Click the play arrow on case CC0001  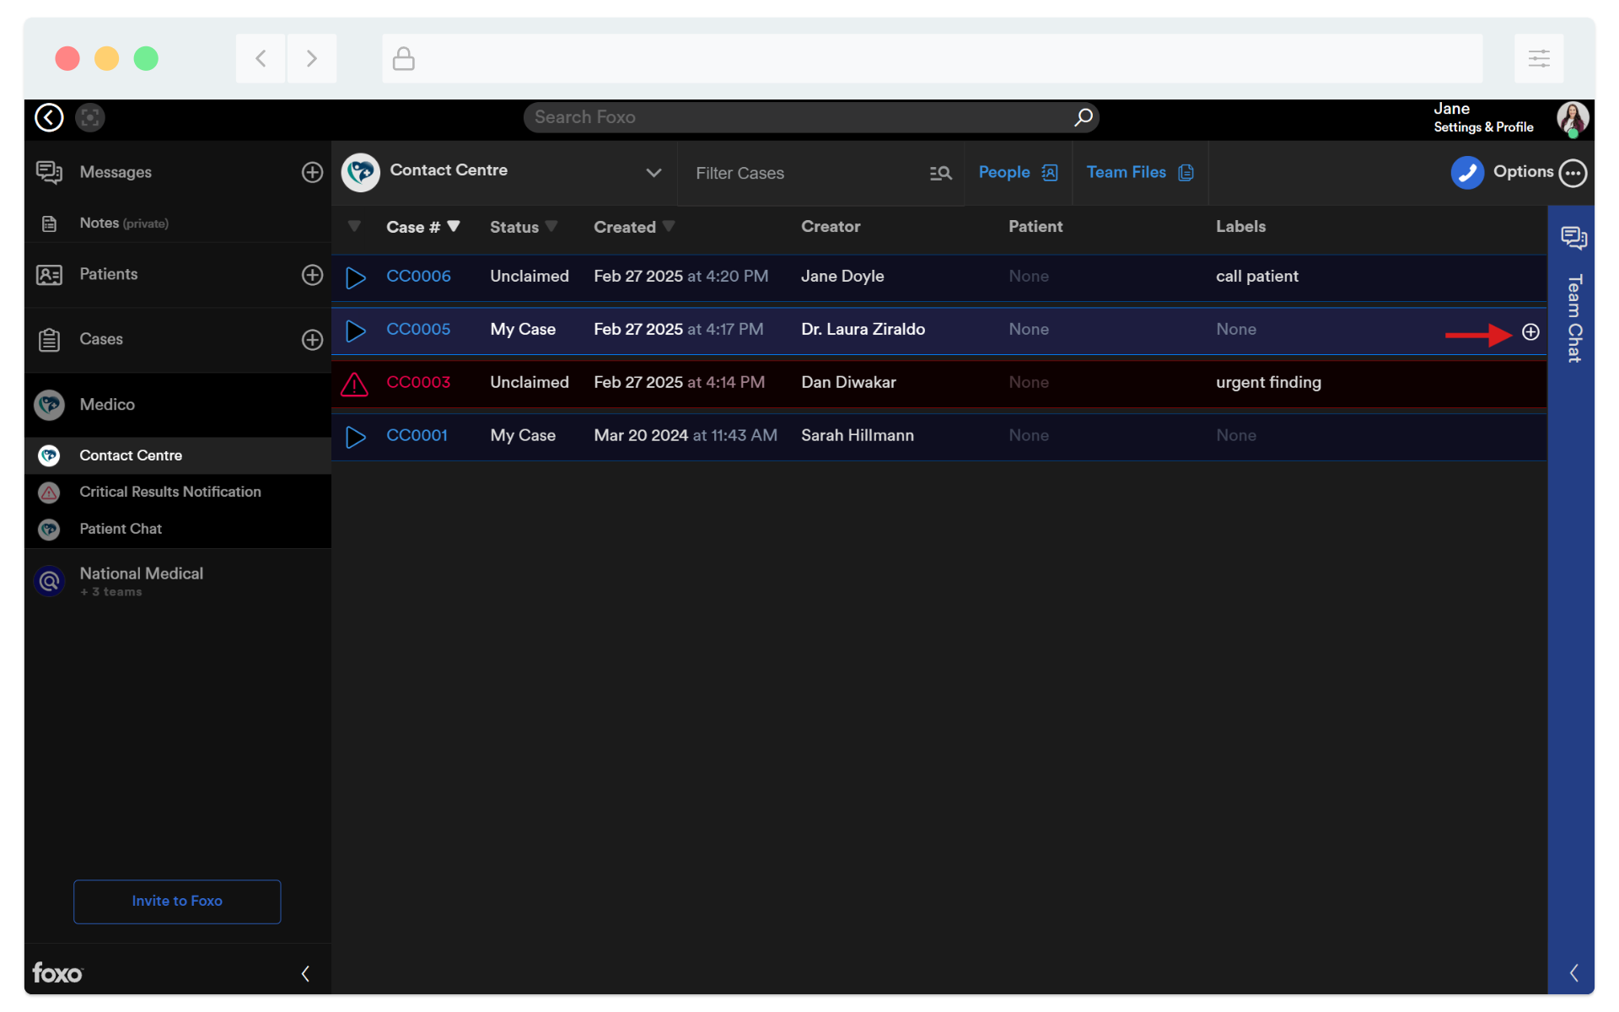click(356, 437)
